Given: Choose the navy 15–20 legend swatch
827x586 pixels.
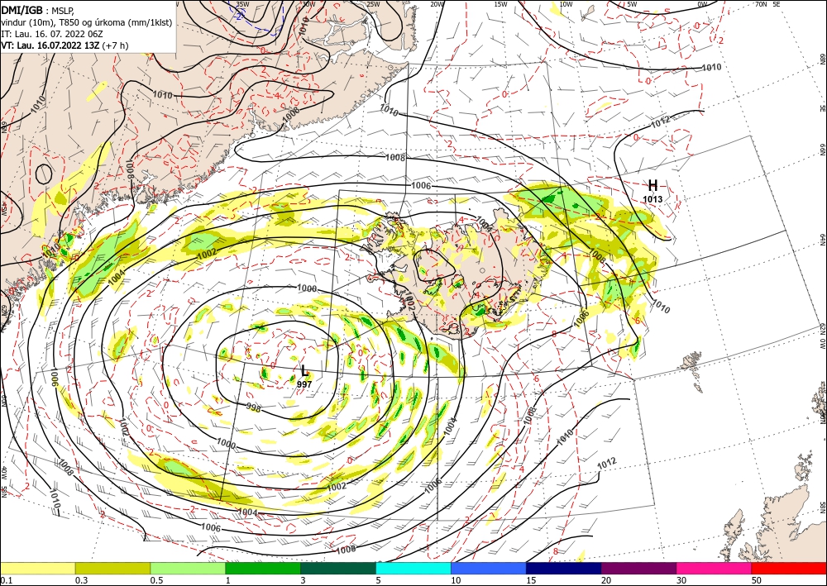Looking at the screenshot, I should click(x=564, y=568).
